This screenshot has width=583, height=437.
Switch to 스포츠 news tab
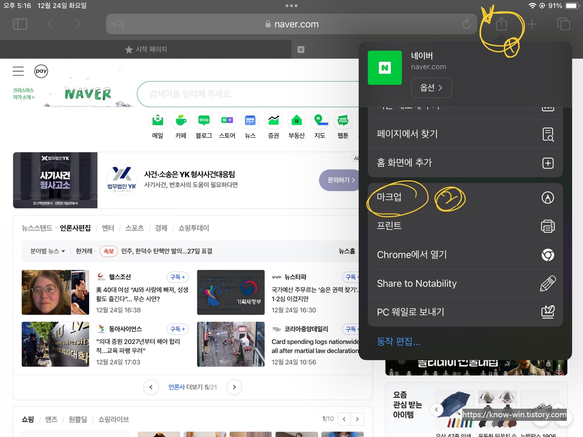(x=134, y=228)
